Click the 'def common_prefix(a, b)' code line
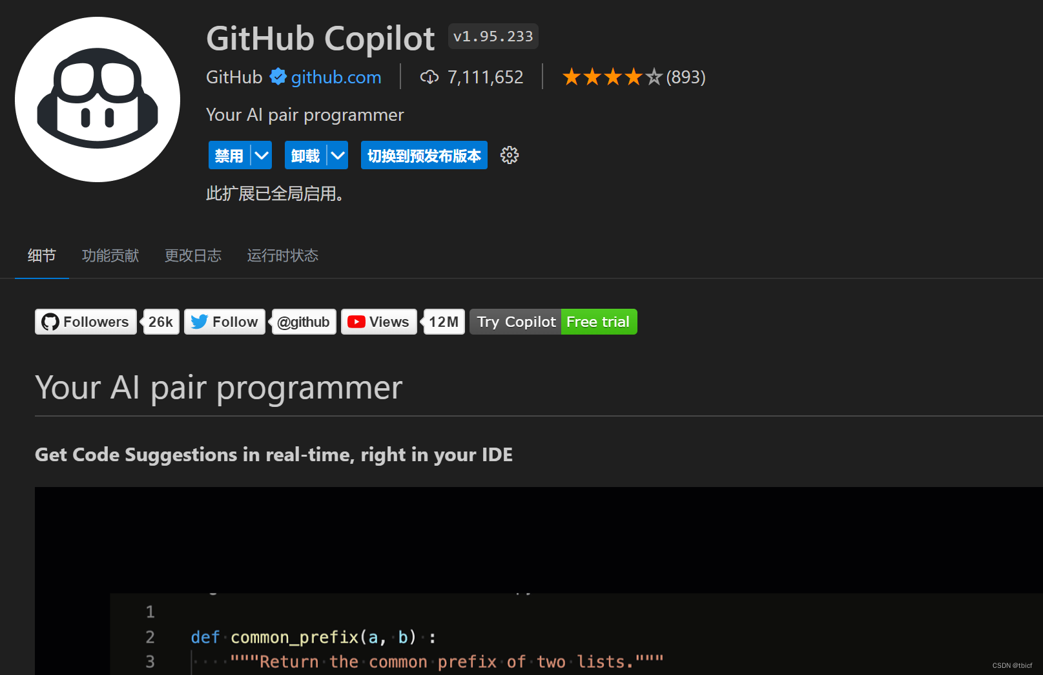 pos(313,638)
